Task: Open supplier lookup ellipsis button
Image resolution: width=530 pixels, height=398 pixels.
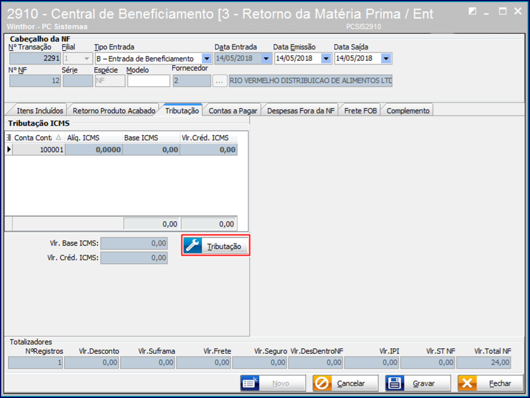Action: (x=219, y=81)
